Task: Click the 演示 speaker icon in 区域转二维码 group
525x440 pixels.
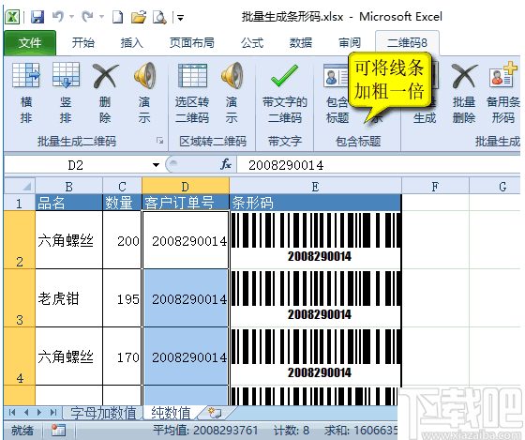Action: coord(232,75)
